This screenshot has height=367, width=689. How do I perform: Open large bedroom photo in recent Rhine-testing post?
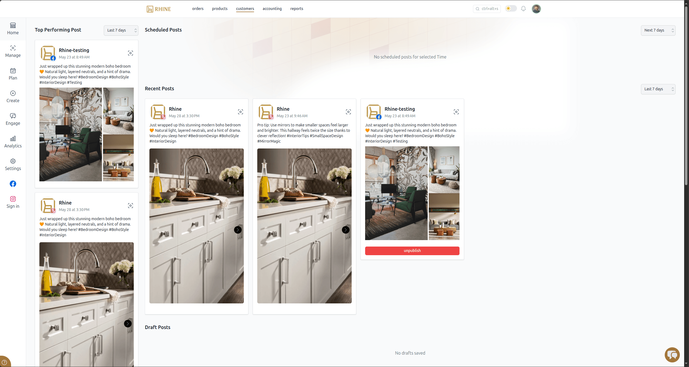tap(396, 193)
